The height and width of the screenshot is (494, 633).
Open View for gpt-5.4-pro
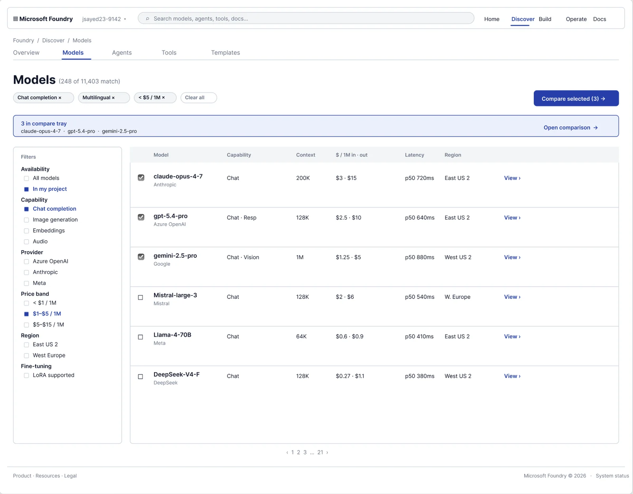[512, 218]
